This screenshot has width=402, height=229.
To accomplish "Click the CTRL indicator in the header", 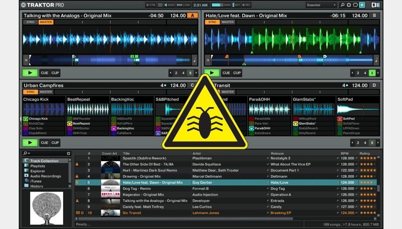I will [151, 5].
